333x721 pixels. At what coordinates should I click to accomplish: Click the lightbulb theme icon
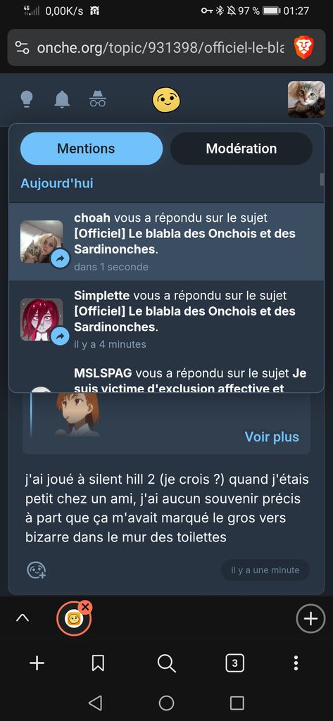coord(27,99)
